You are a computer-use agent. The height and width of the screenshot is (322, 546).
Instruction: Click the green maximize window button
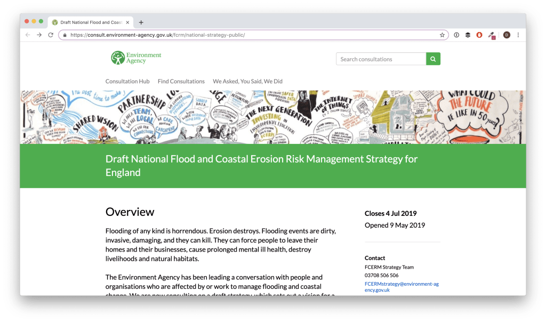pyautogui.click(x=41, y=21)
